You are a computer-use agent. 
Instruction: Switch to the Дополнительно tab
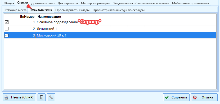pyautogui.click(x=43, y=3)
